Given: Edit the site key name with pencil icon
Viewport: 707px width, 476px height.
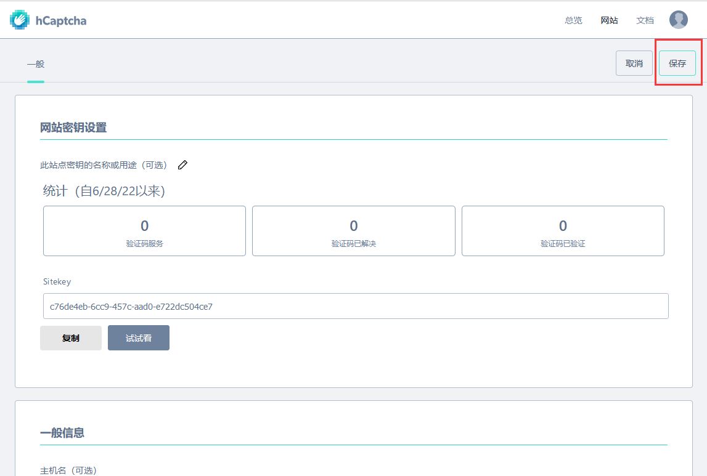Looking at the screenshot, I should coord(182,165).
